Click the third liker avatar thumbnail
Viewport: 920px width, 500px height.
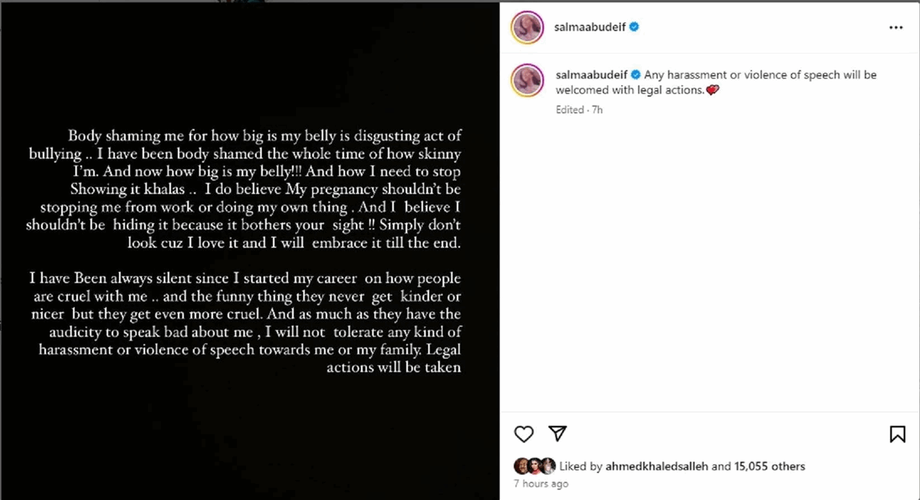[547, 466]
